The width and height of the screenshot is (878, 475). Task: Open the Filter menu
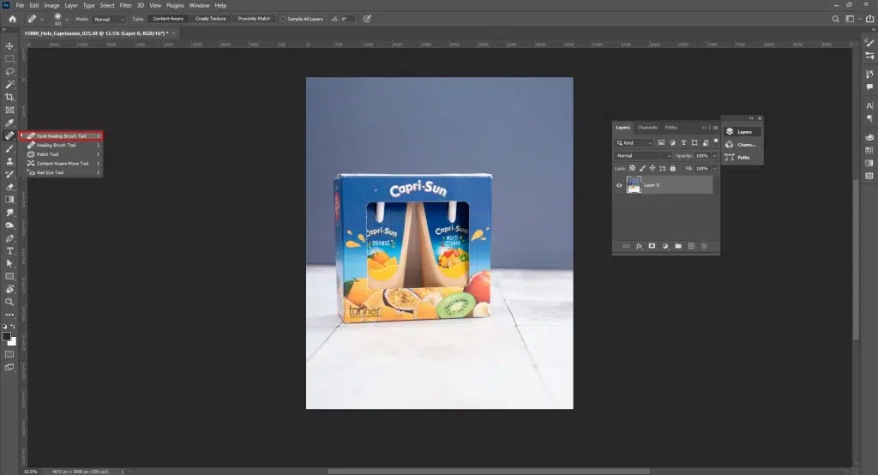point(125,5)
